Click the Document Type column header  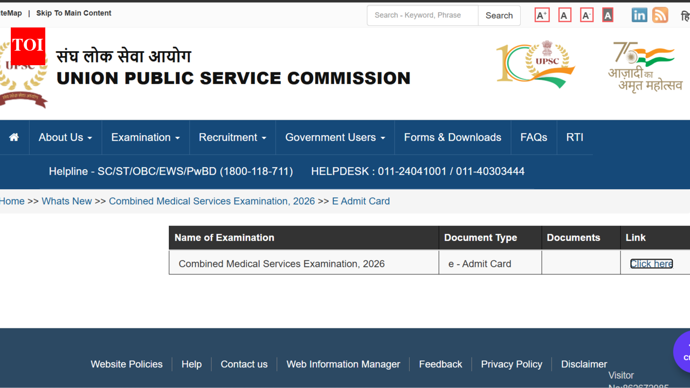point(490,238)
